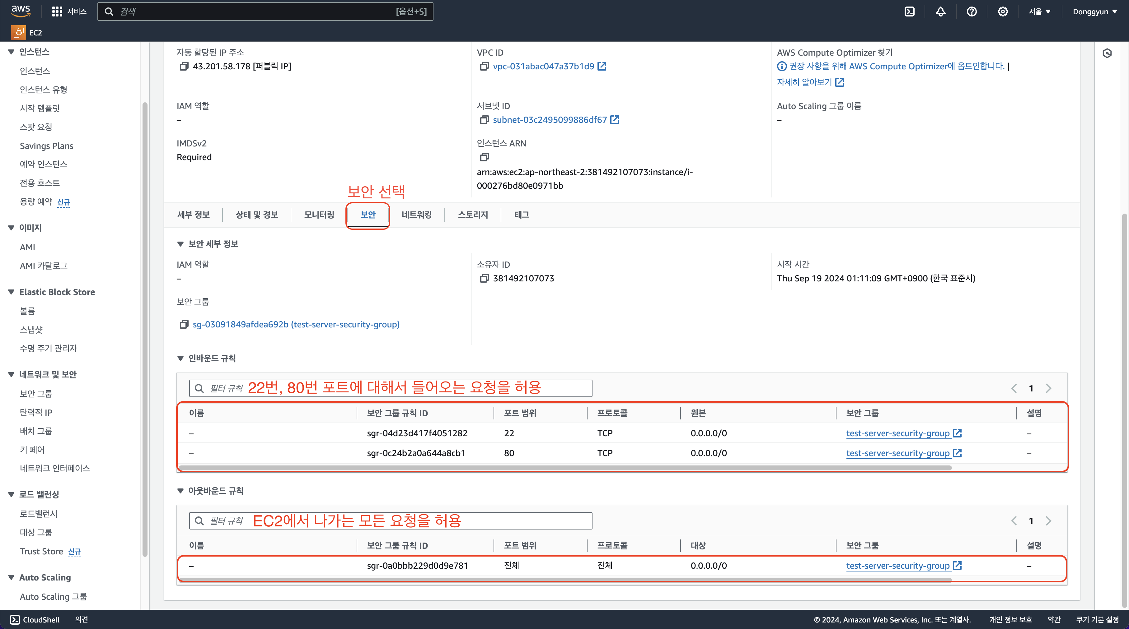Copy the public IP address 43.201.58.178
Screen dimensions: 1129x629
[184, 66]
